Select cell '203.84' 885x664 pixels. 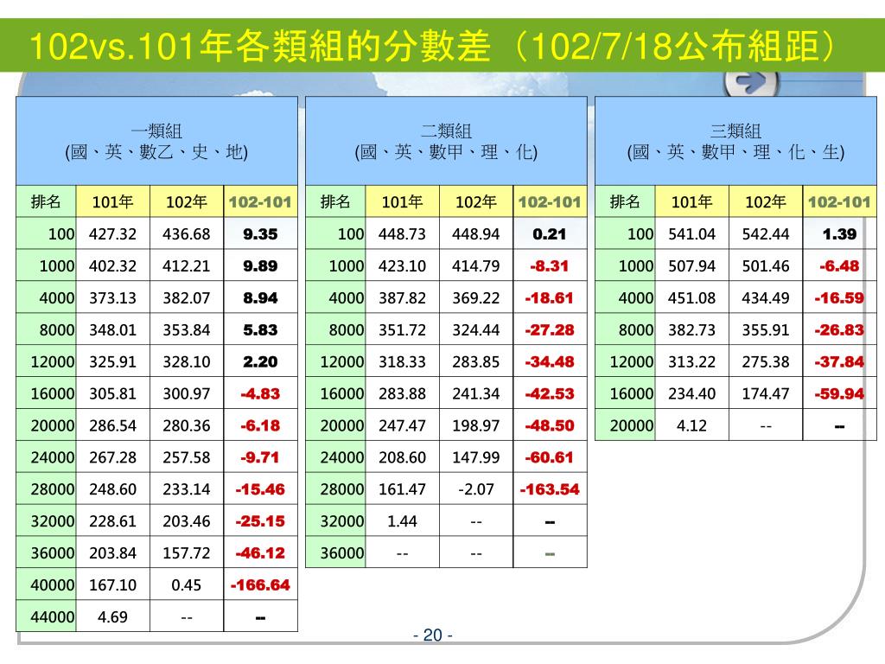(113, 552)
